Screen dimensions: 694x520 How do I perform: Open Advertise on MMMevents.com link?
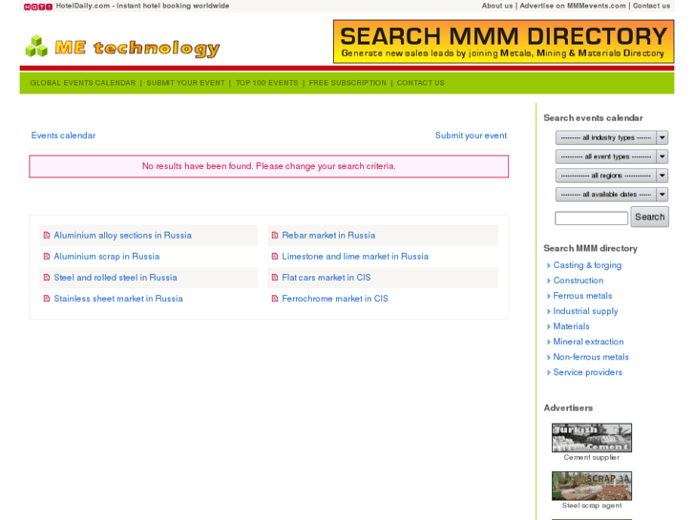[x=573, y=6]
